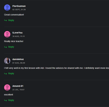109x107 pixels.
Task: Click Amand-01's pink graduation cap avatar
Action: [7, 87]
